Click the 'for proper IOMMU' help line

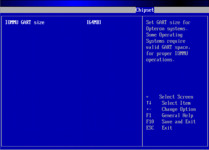[167, 53]
